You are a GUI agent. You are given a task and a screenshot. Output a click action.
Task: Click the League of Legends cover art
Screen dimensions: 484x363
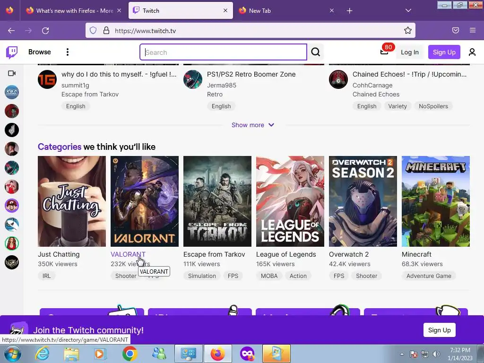(x=290, y=201)
